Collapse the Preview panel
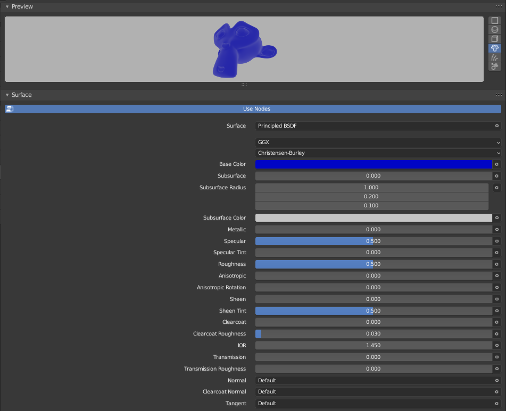Screen dimensions: 506x411 [7, 6]
